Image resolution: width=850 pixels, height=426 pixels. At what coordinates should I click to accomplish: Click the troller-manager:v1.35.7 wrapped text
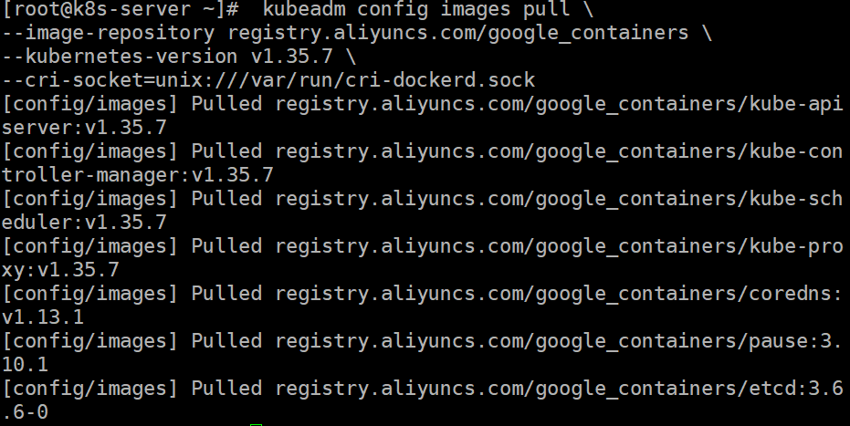138,175
